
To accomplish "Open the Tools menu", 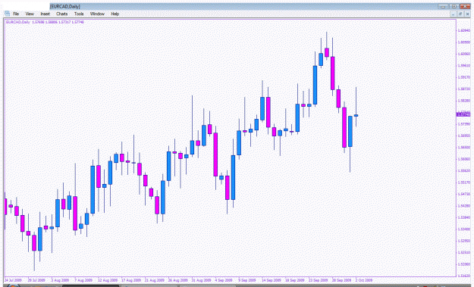I will coord(79,14).
